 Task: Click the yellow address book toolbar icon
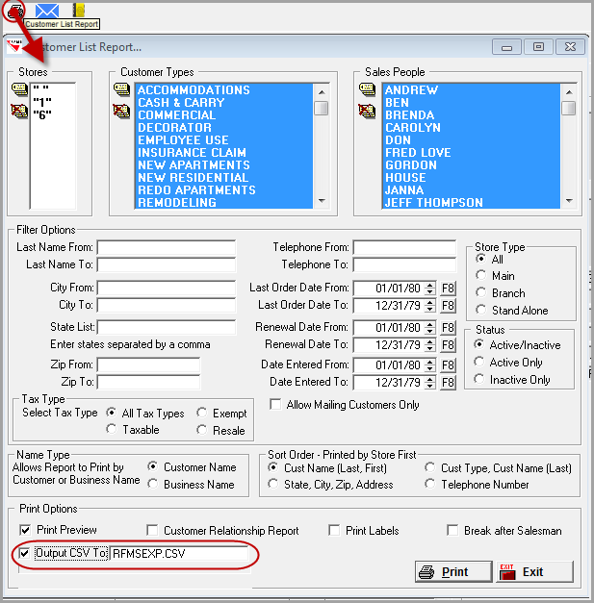point(79,10)
